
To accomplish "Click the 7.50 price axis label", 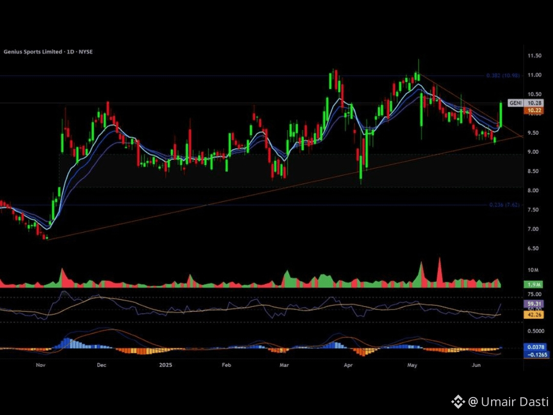I will (x=533, y=210).
